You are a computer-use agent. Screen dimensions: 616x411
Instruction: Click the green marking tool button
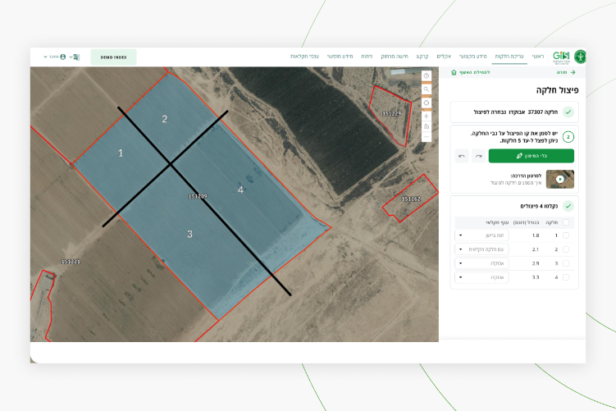(x=532, y=156)
